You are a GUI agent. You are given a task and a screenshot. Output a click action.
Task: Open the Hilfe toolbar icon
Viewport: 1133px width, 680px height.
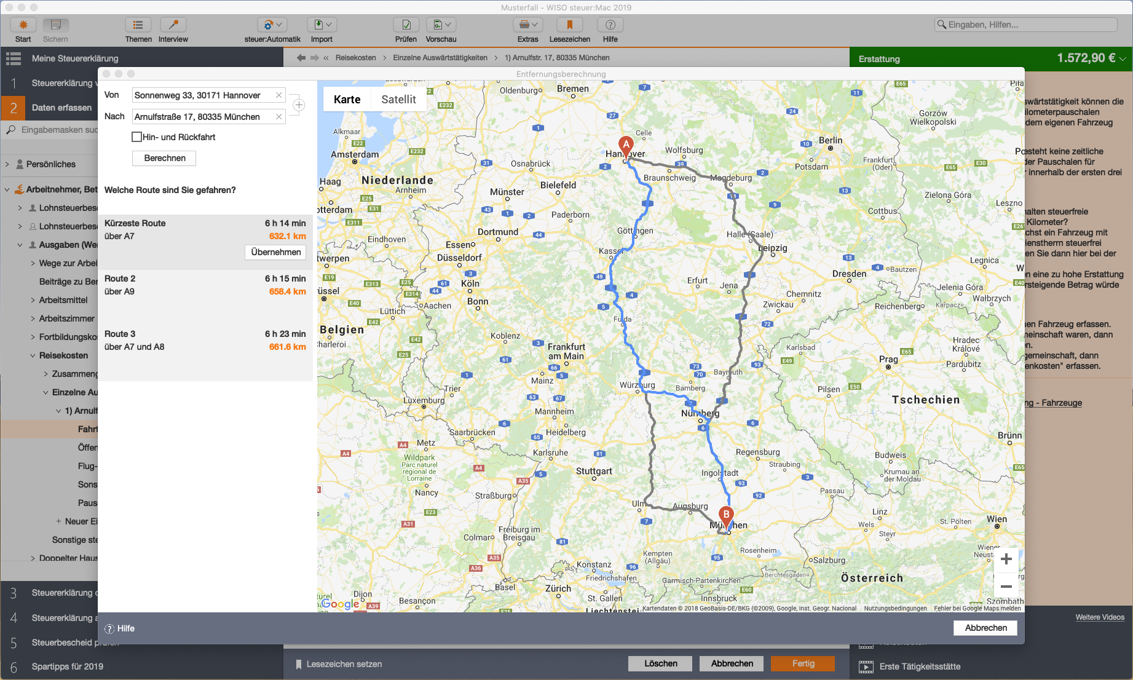610,25
